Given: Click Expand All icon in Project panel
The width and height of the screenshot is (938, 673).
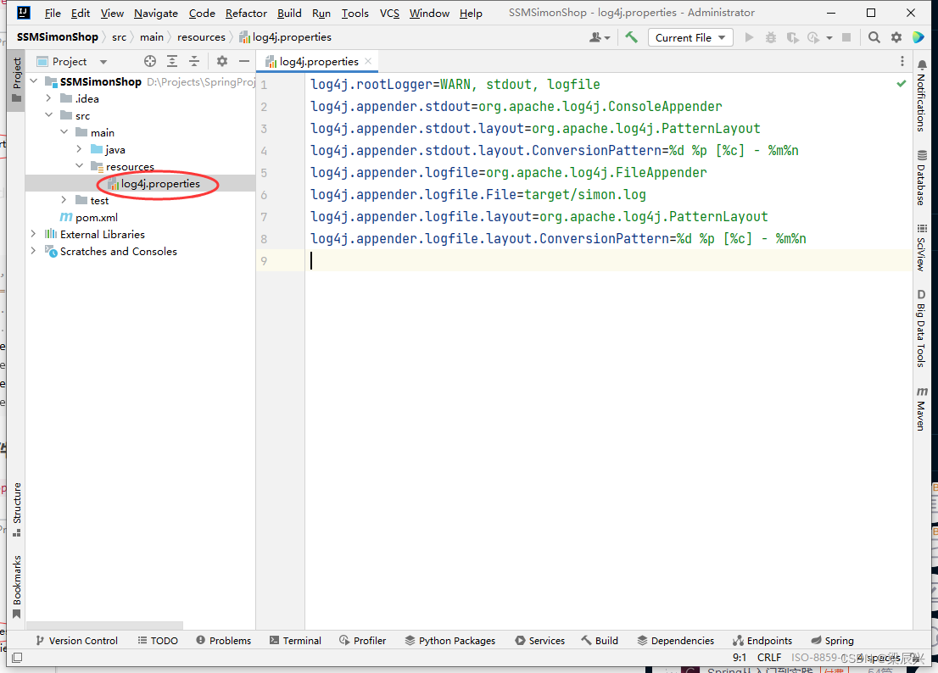Looking at the screenshot, I should [172, 61].
